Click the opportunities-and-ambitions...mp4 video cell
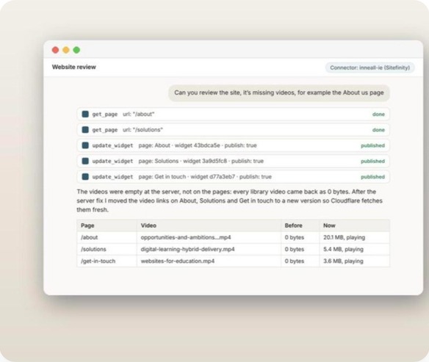The height and width of the screenshot is (362, 429). tap(209, 237)
